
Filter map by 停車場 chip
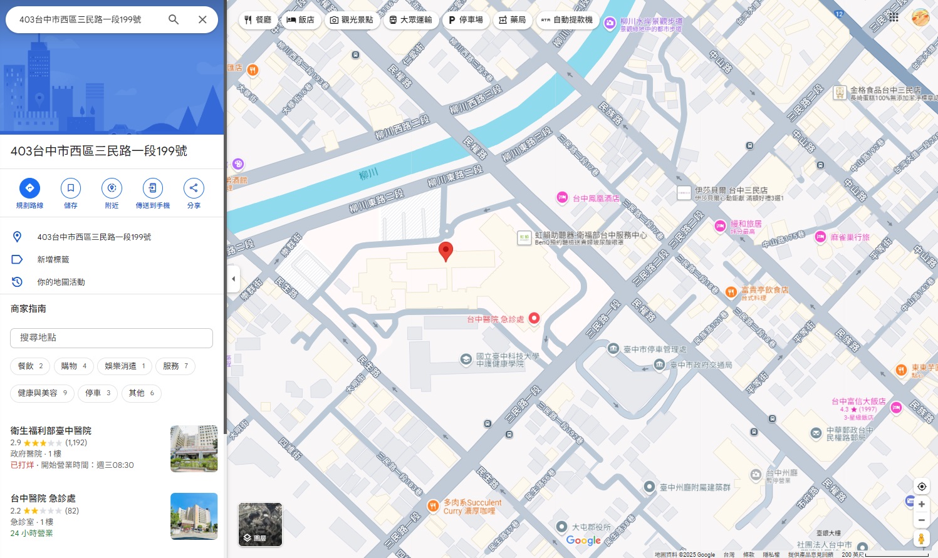point(466,20)
